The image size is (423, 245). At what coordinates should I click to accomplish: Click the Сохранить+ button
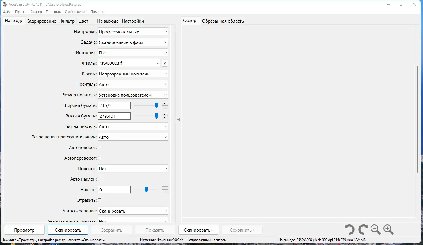[242, 230]
